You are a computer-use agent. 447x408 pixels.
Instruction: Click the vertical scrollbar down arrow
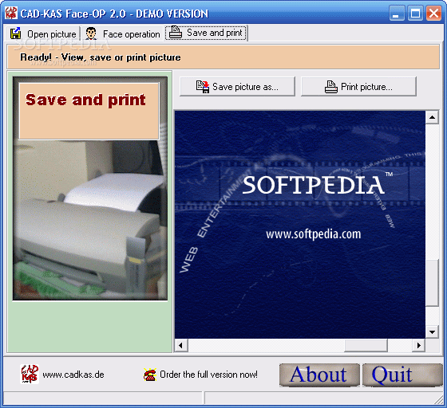pos(432,331)
